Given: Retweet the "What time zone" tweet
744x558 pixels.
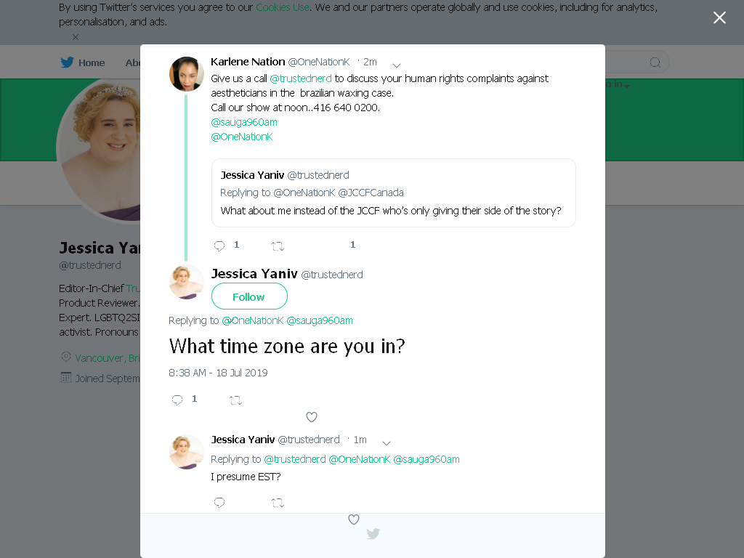Looking at the screenshot, I should tap(235, 400).
